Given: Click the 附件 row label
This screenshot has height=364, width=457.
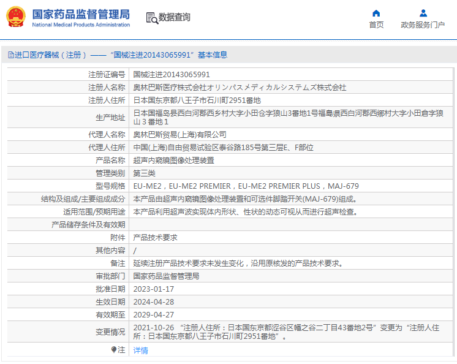Looking at the screenshot, I should 118,238.
